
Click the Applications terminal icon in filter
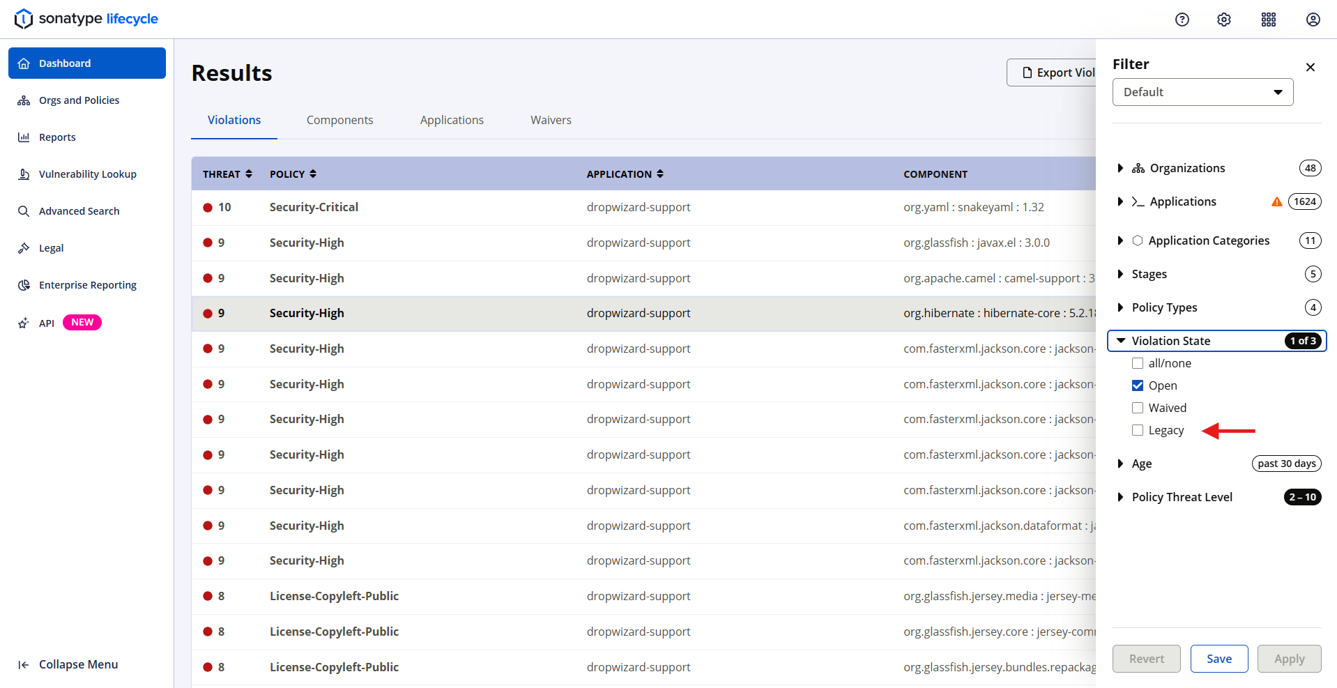point(1138,201)
